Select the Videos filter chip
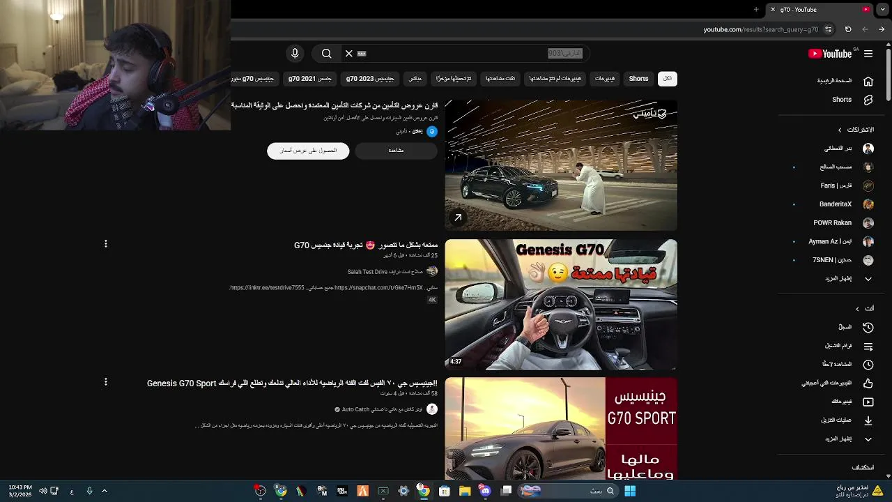This screenshot has width=892, height=502. pyautogui.click(x=605, y=79)
